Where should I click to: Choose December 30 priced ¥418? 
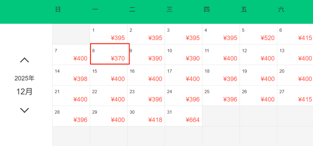click(x=146, y=116)
